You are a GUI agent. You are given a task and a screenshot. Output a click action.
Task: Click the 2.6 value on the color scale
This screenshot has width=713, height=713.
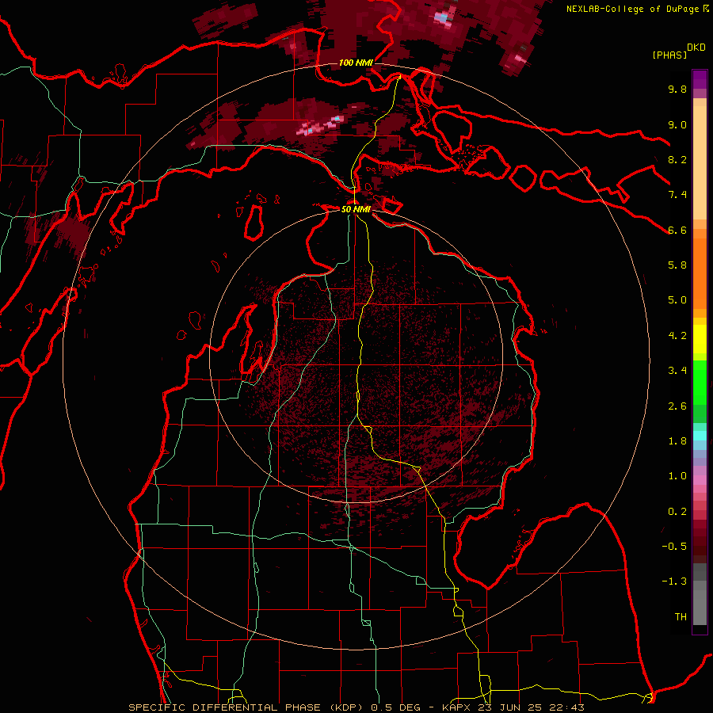tap(677, 406)
